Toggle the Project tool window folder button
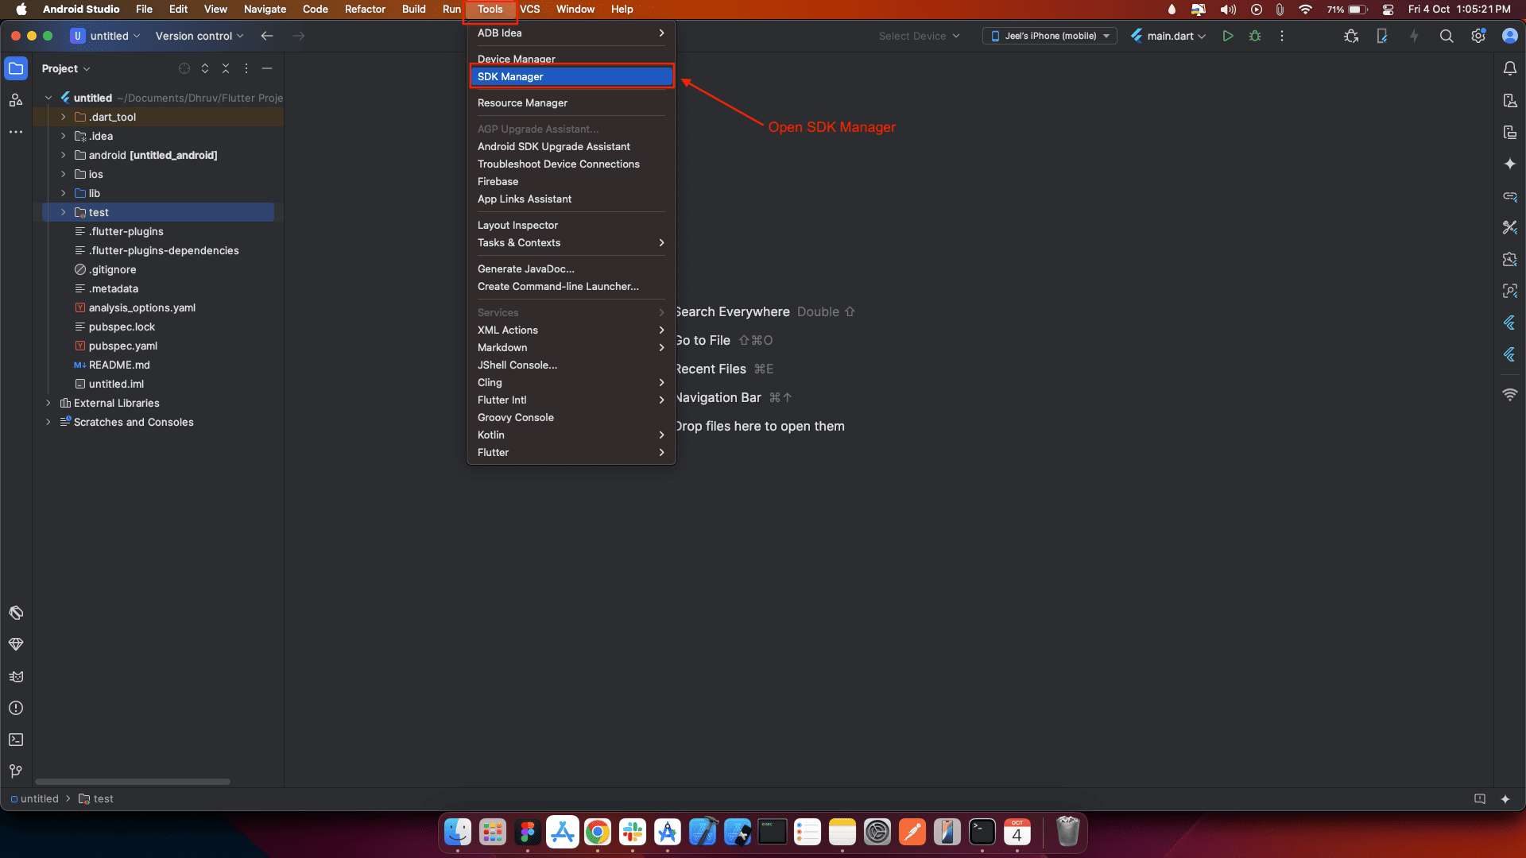Viewport: 1526px width, 858px height. [x=16, y=68]
